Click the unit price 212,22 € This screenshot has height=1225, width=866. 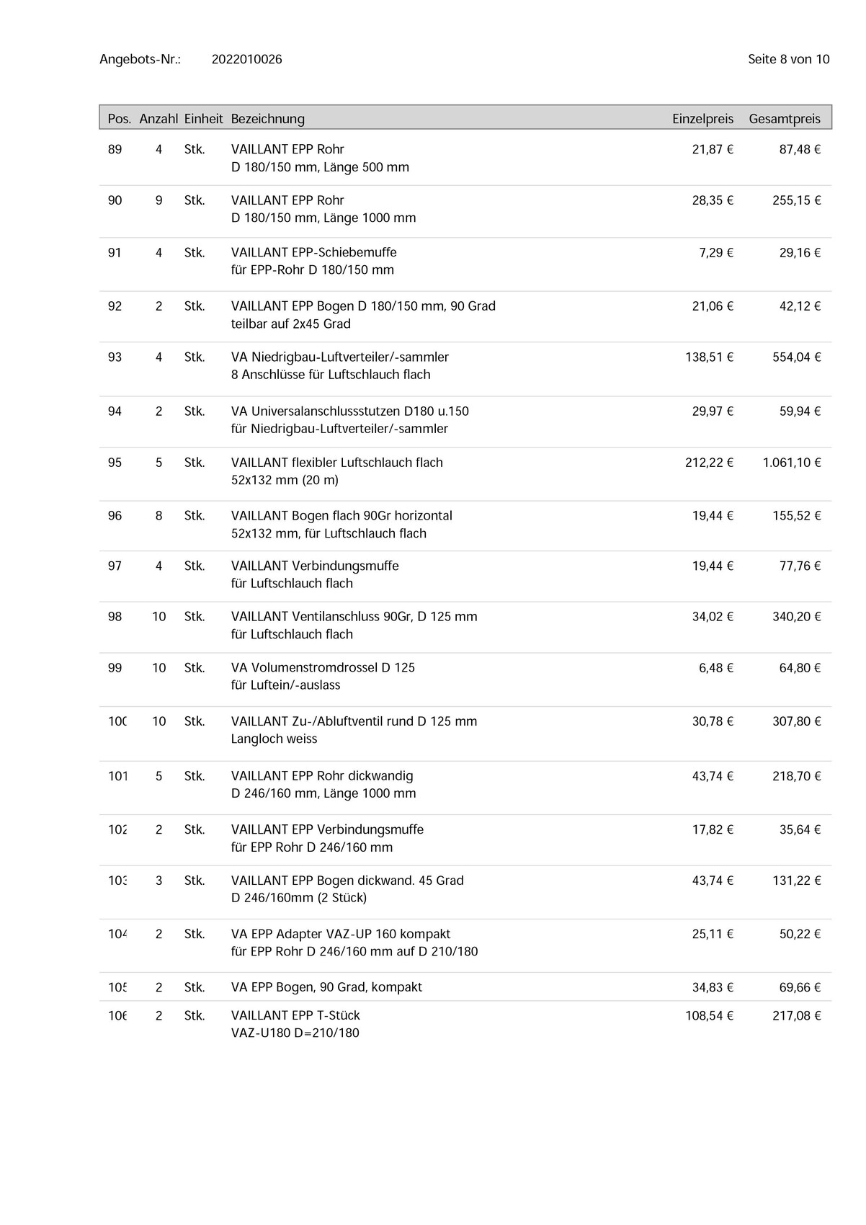click(709, 463)
